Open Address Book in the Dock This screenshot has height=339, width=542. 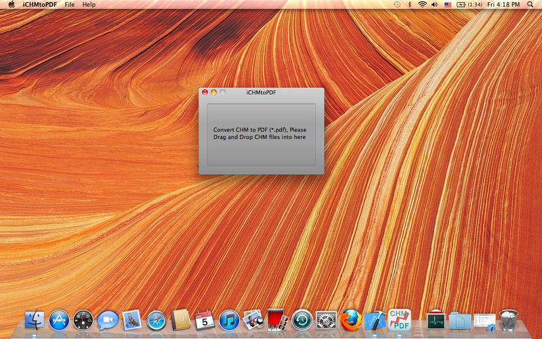180,319
